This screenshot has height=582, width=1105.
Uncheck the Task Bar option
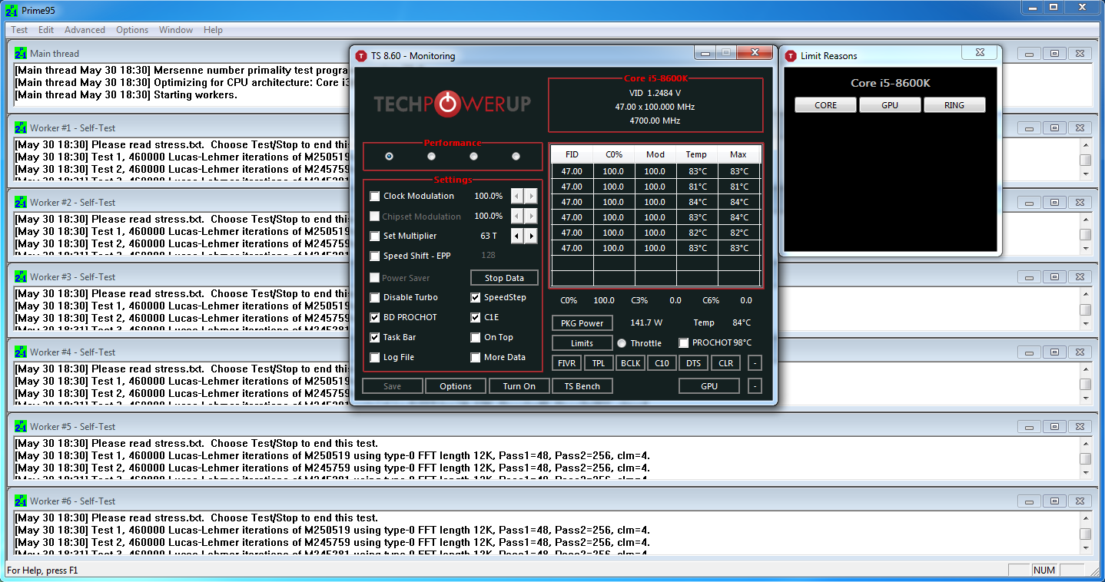[375, 338]
